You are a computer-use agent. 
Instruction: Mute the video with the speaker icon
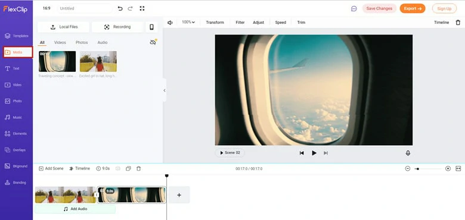coord(170,23)
